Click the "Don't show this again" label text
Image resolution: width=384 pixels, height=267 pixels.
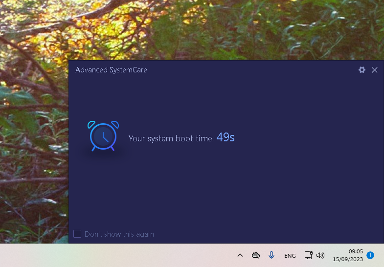tap(119, 234)
